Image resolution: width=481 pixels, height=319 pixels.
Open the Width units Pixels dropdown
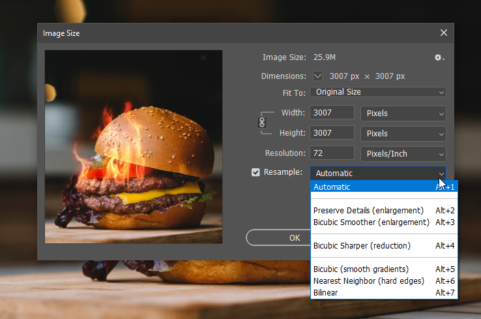403,114
